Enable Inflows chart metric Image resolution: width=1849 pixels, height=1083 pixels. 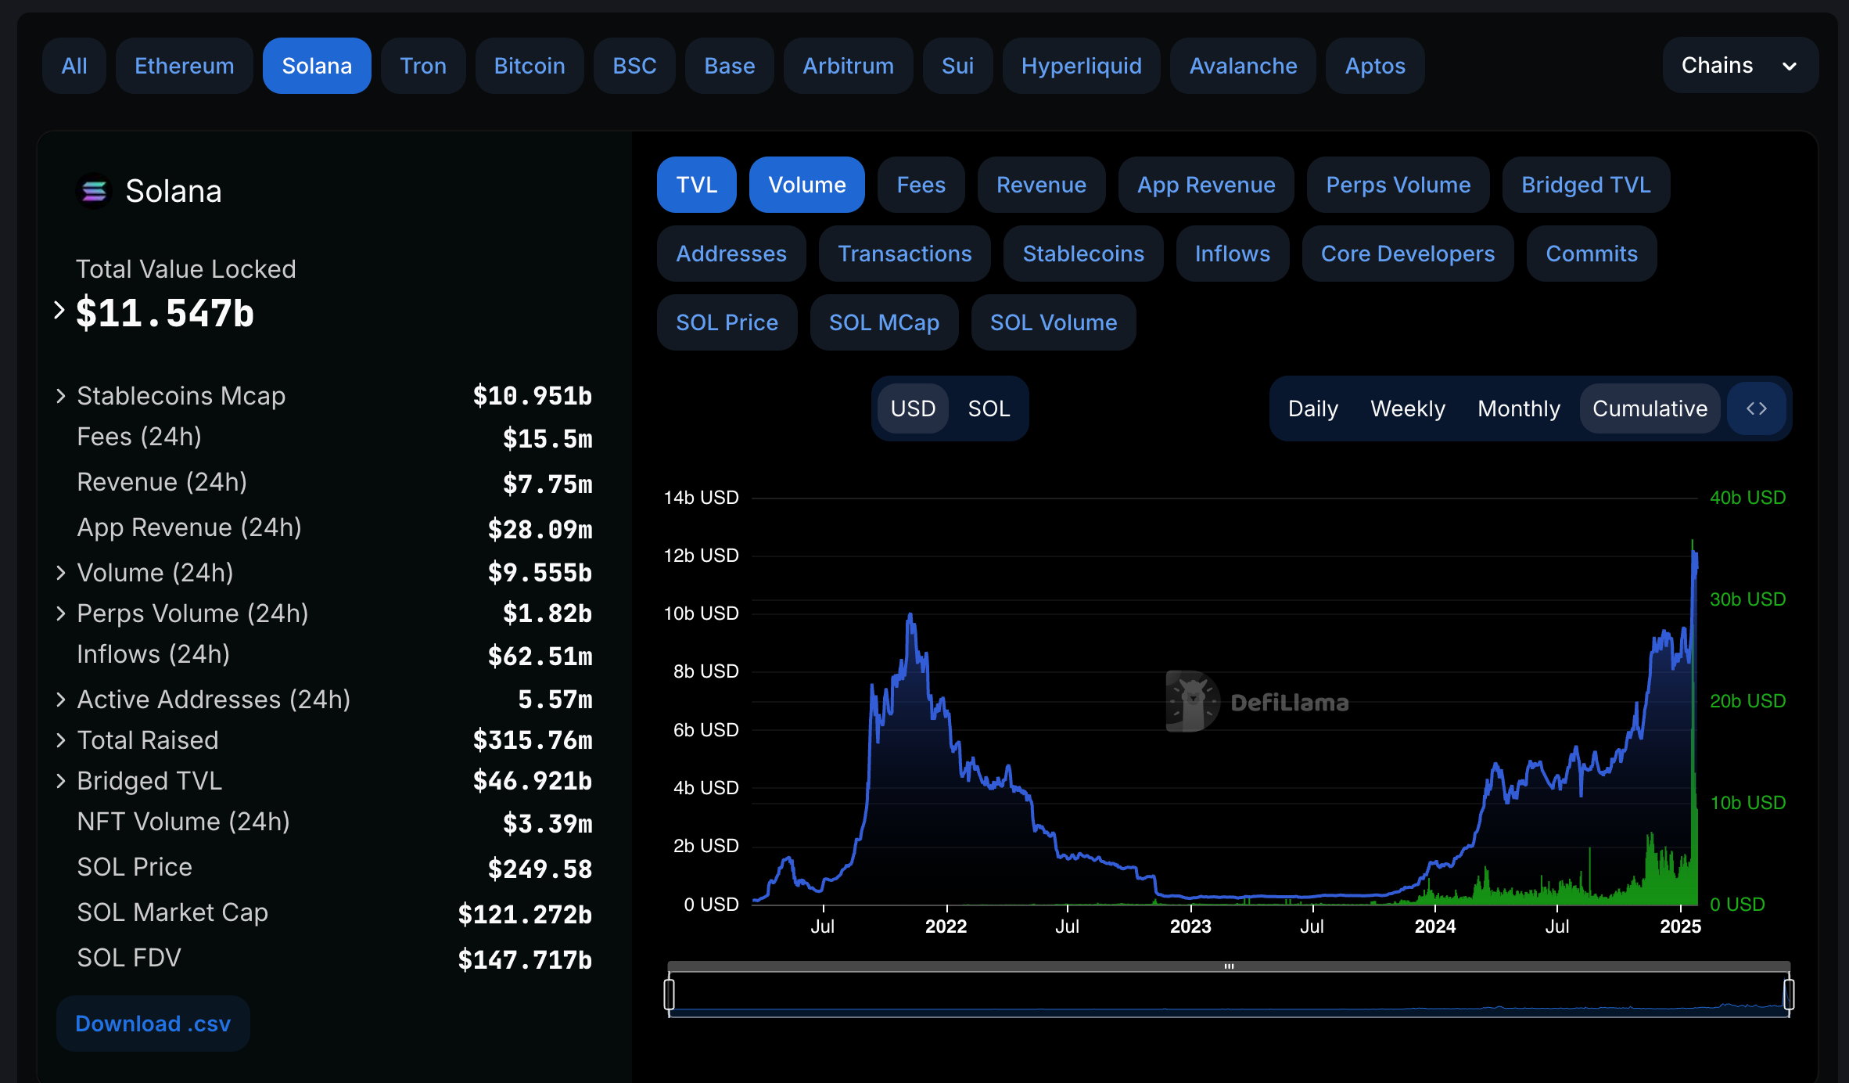tap(1233, 254)
